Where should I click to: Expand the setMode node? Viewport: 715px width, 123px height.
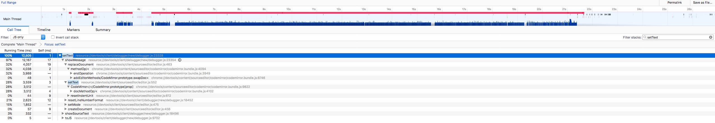(66, 105)
